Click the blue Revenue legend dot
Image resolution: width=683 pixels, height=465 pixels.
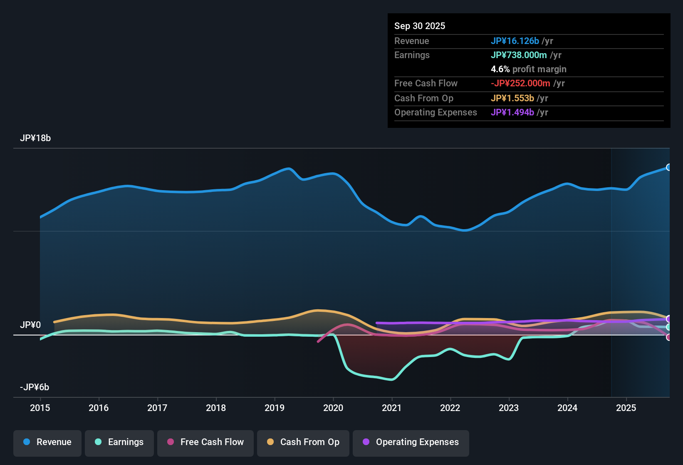(x=27, y=442)
